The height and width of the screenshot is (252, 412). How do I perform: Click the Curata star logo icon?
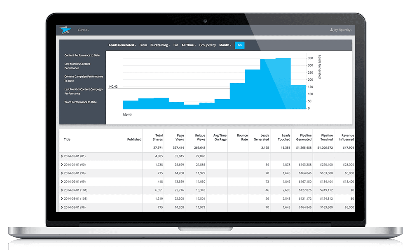pyautogui.click(x=65, y=30)
